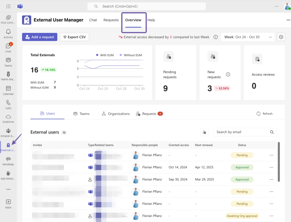Click the Granted access column header
Image resolution: width=291 pixels, height=222 pixels.
179,145
